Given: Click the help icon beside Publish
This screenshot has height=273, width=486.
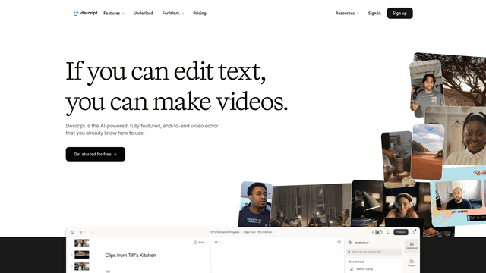Looking at the screenshot, I should (413, 232).
